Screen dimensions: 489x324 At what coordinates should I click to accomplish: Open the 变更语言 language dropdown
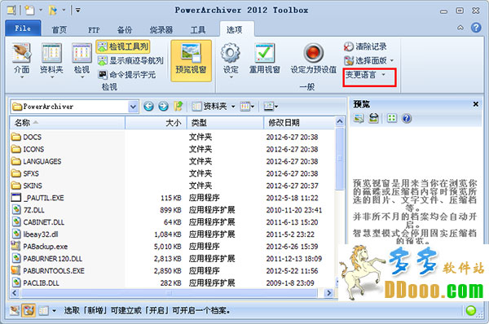pos(365,75)
